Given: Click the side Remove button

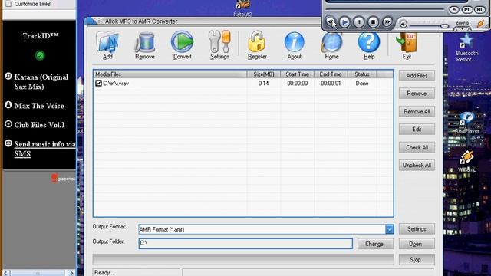Looking at the screenshot, I should point(417,94).
